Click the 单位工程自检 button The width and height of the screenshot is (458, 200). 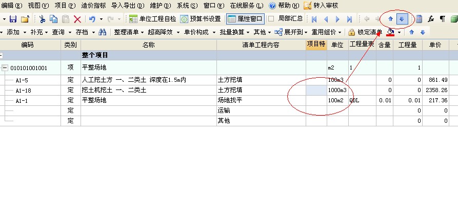point(152,19)
